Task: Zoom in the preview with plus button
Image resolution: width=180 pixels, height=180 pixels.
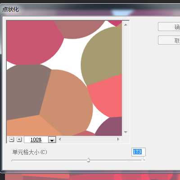Action: [19, 139]
